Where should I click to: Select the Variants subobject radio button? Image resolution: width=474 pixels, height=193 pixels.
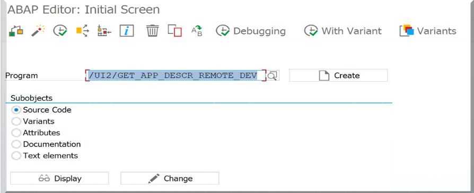[16, 121]
